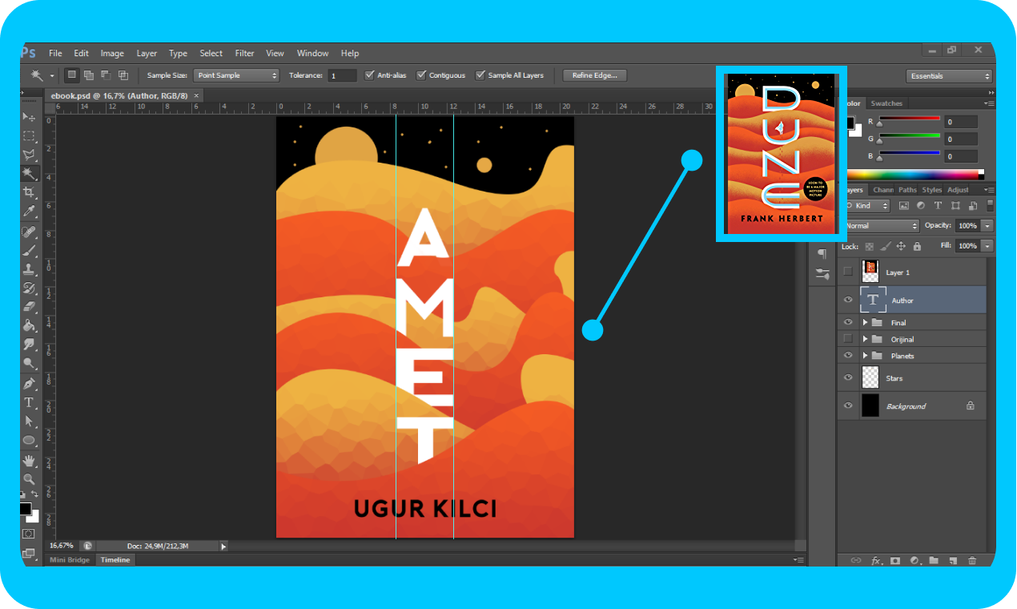Click the foreground color swatch
Screen dimensions: 1017x609
(25, 509)
